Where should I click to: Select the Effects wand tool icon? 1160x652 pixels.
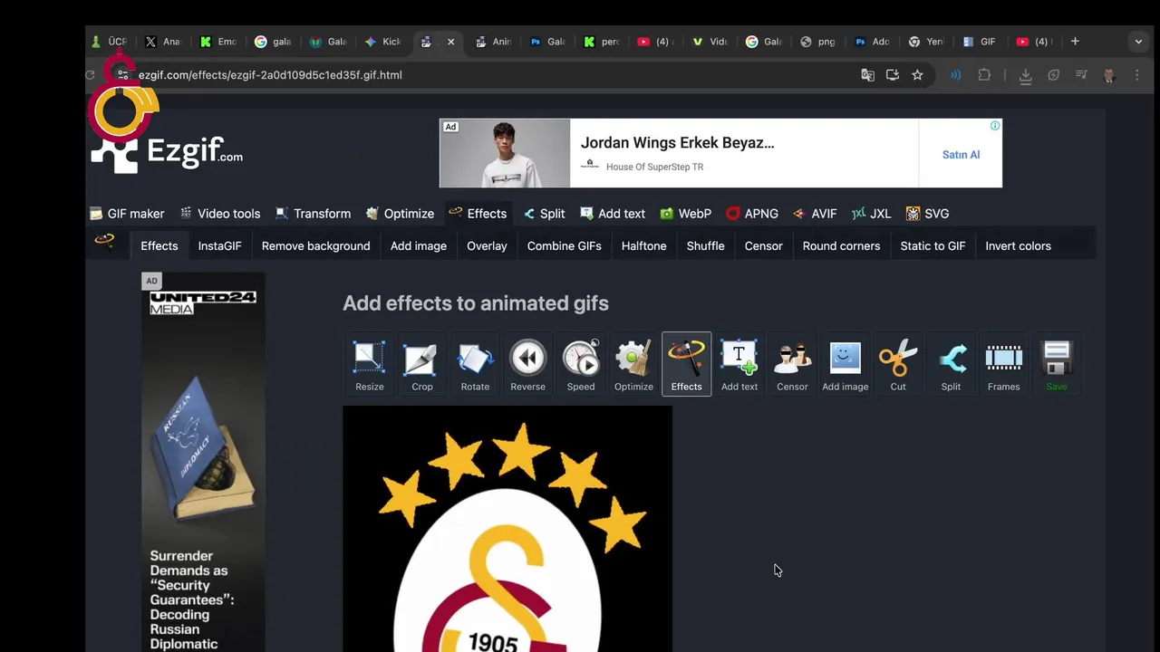click(x=686, y=364)
